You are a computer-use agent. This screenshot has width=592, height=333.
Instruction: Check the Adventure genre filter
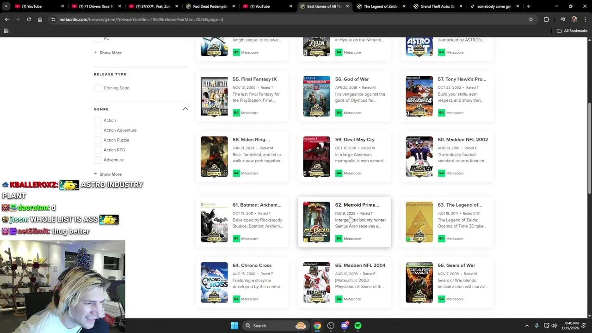tap(98, 160)
